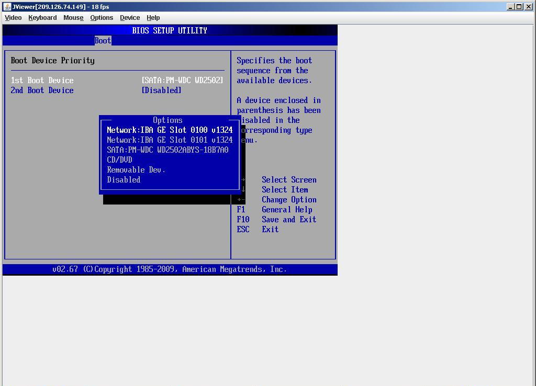
Task: Choose Network:IBA GE Slot 0101 option
Action: 170,140
